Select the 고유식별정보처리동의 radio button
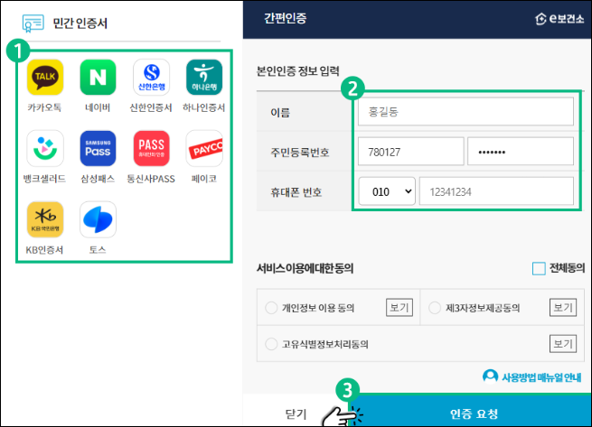This screenshot has height=427, width=592. pos(271,344)
